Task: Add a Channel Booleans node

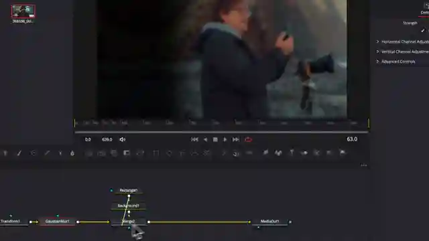Action: pos(101,153)
